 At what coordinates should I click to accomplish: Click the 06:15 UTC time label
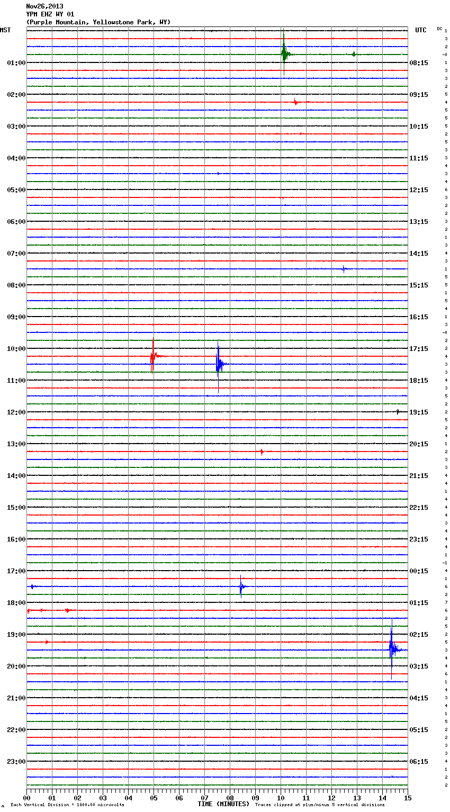click(419, 761)
